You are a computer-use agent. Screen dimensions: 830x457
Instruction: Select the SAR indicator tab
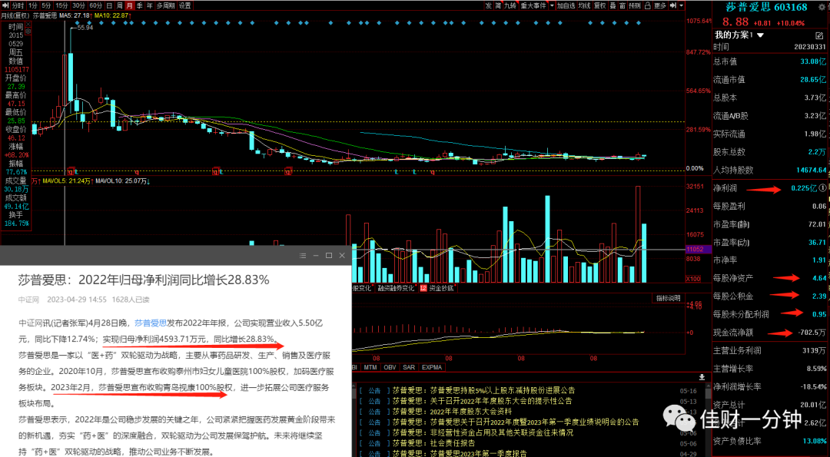click(408, 366)
